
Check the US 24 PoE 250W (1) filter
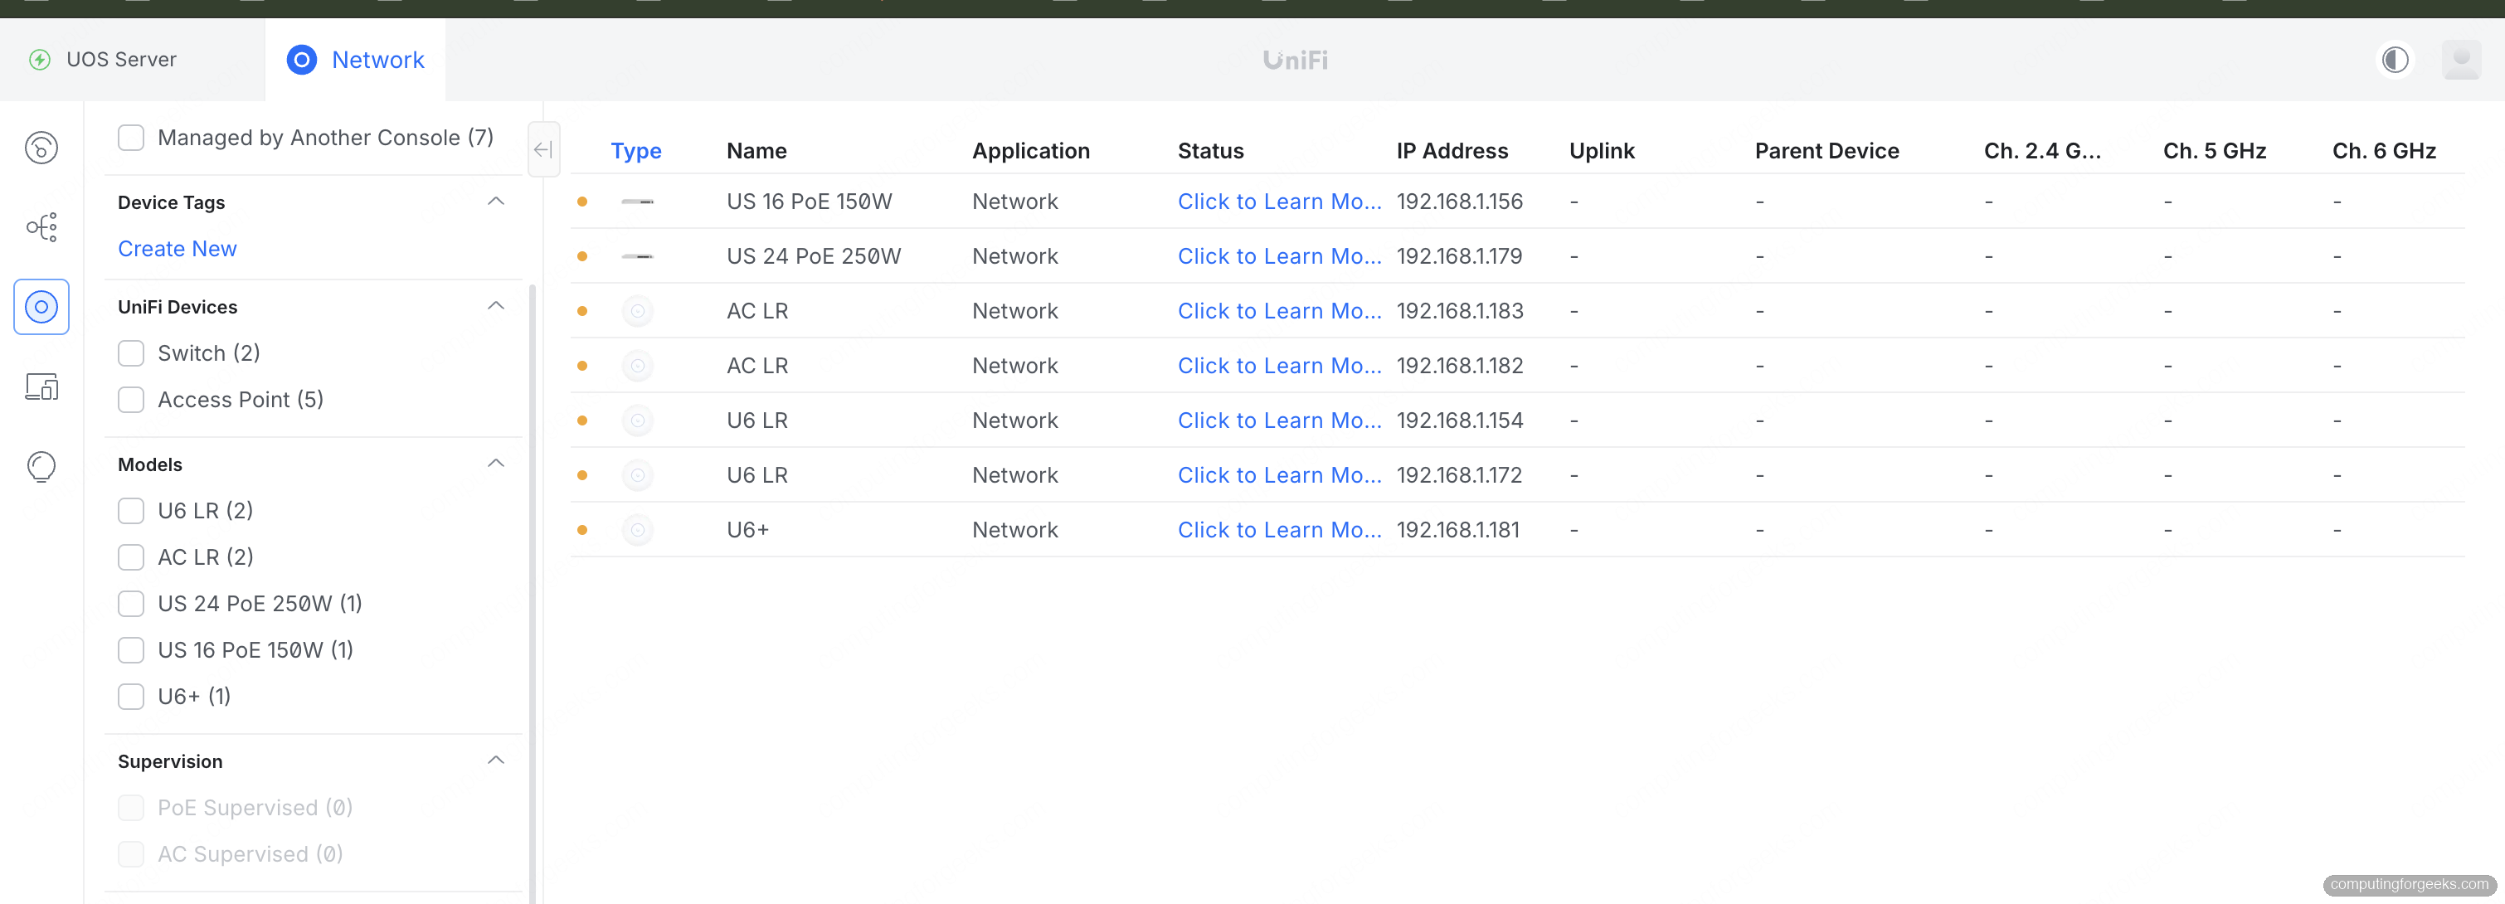tap(131, 605)
